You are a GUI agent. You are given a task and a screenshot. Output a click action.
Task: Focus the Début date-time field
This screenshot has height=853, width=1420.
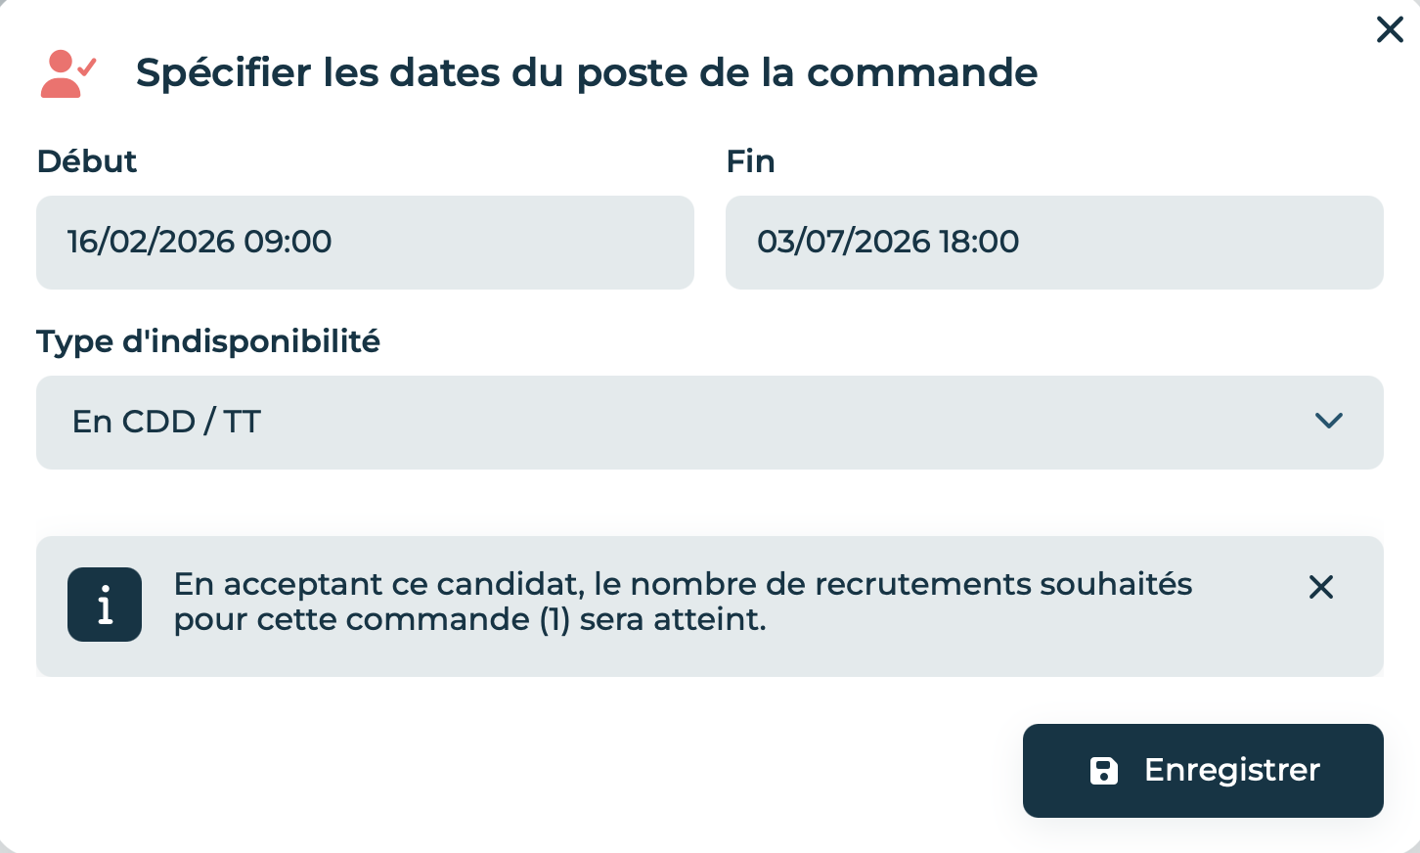[x=365, y=243]
